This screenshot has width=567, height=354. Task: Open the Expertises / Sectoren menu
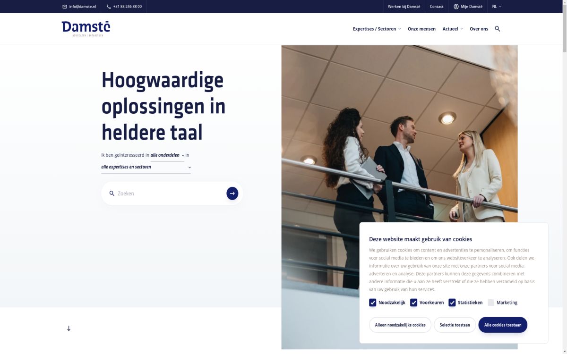[376, 29]
